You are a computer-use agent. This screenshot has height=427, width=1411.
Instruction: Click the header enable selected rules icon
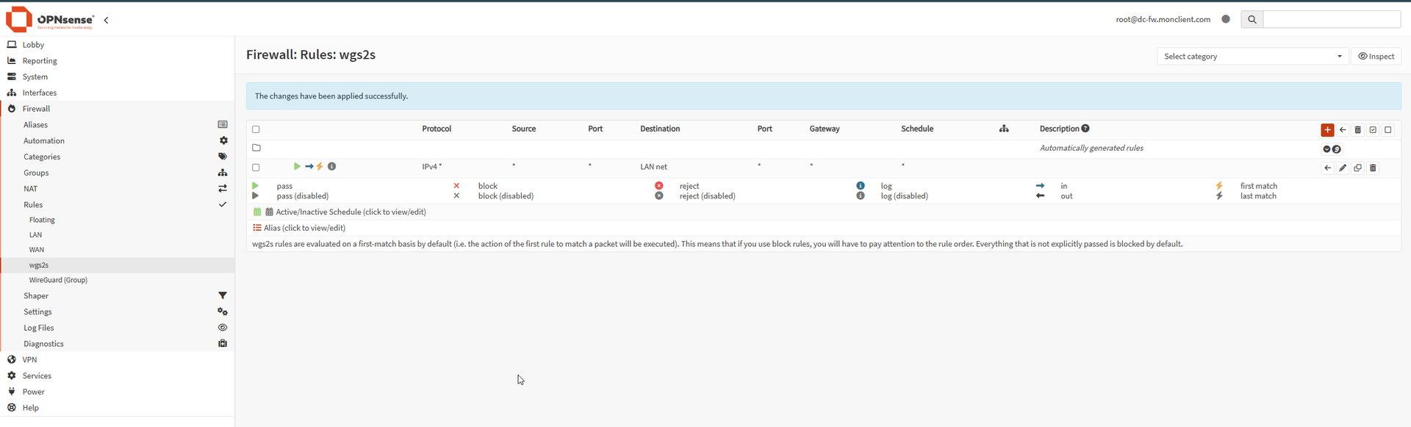pos(1373,130)
